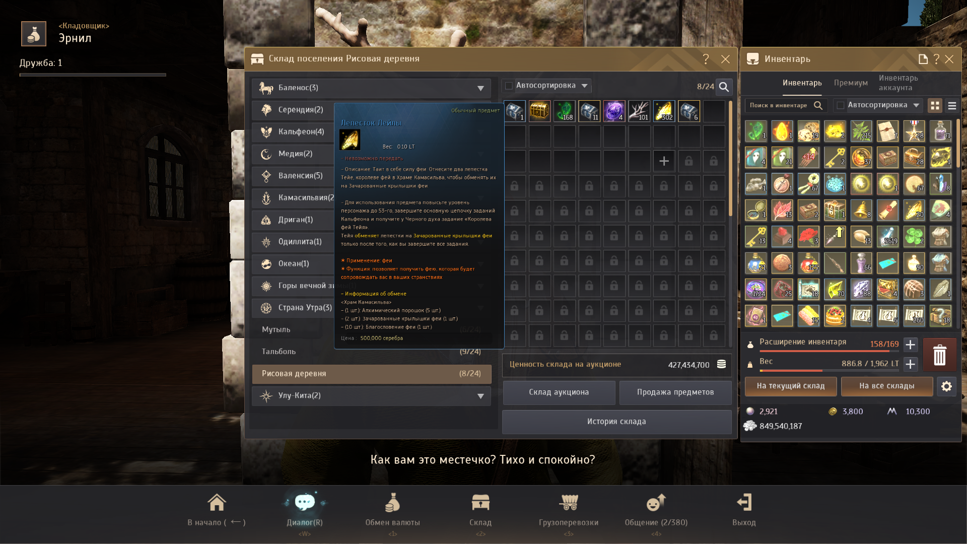
Task: Select Fairy petal item with count 302
Action: [x=664, y=111]
